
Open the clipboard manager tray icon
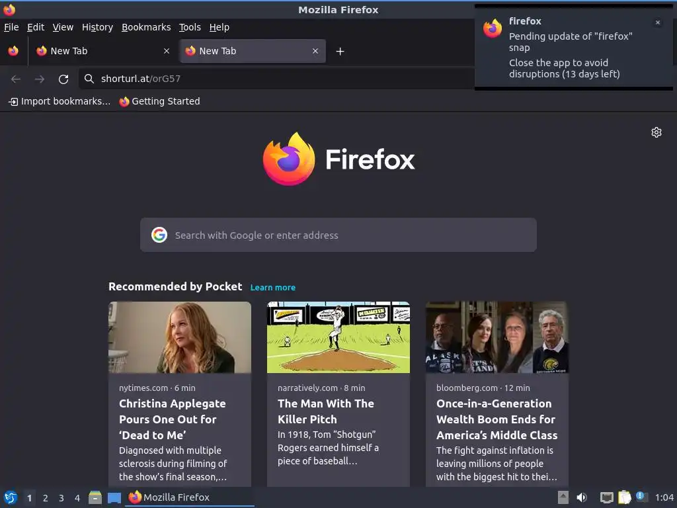(x=624, y=497)
